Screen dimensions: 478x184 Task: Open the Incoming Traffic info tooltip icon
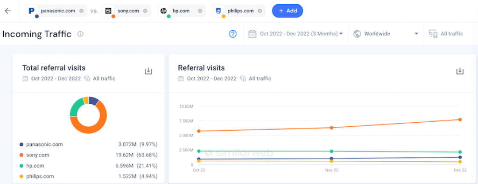[80, 34]
